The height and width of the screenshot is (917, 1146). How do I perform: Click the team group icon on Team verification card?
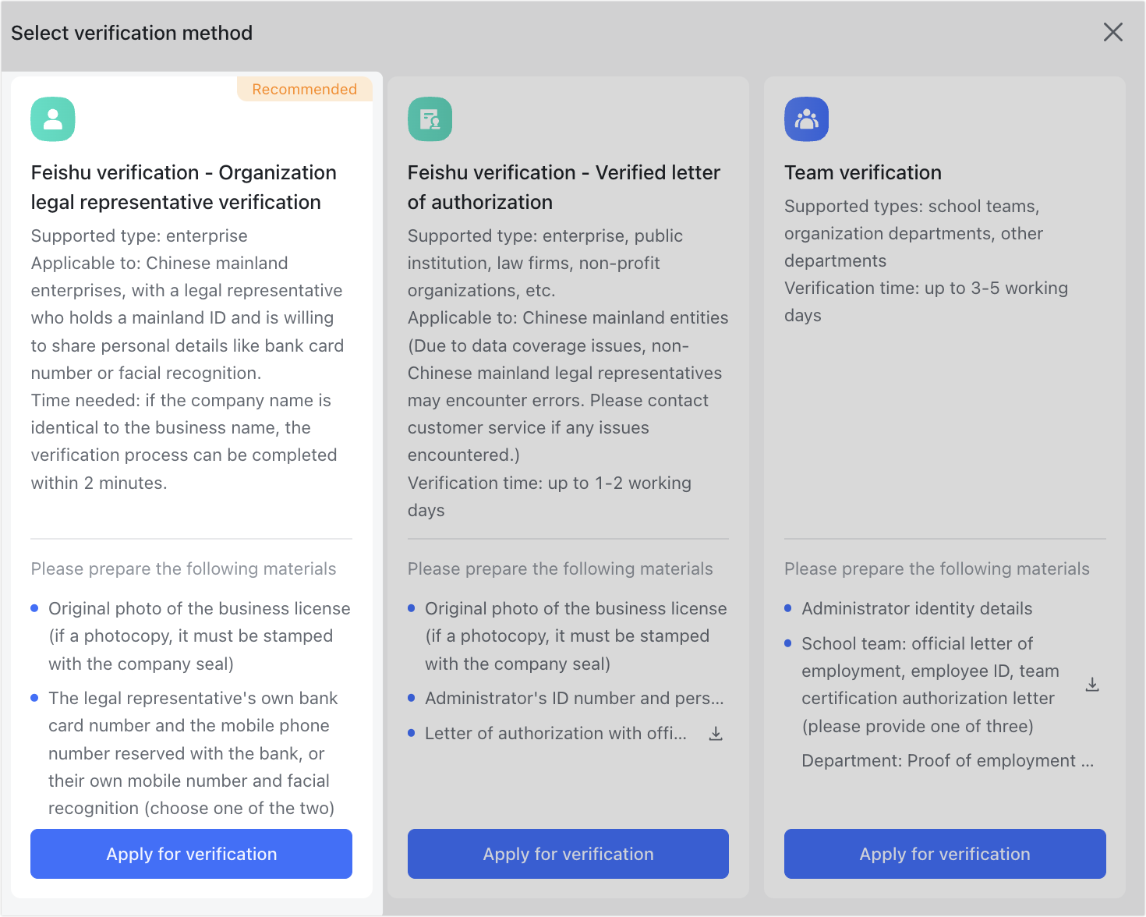806,119
